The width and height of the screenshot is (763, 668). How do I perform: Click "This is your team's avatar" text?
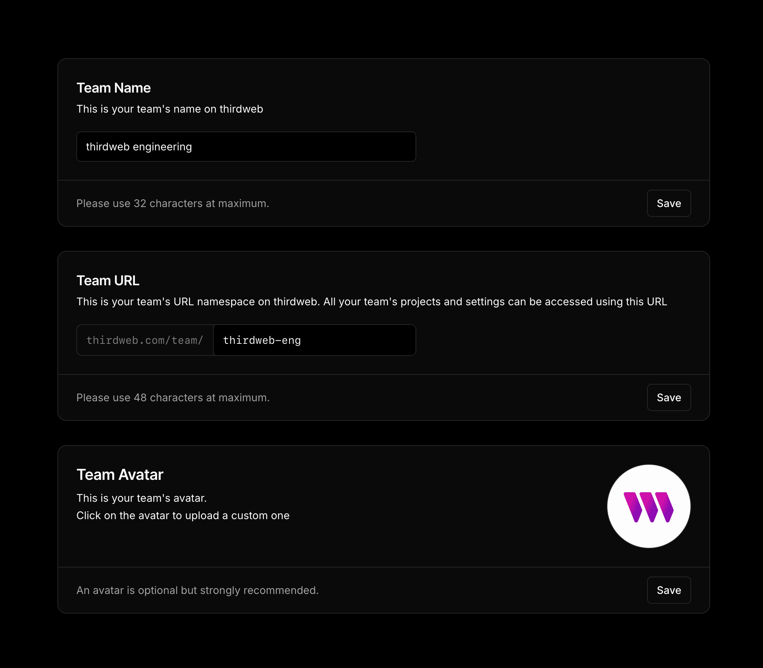142,498
